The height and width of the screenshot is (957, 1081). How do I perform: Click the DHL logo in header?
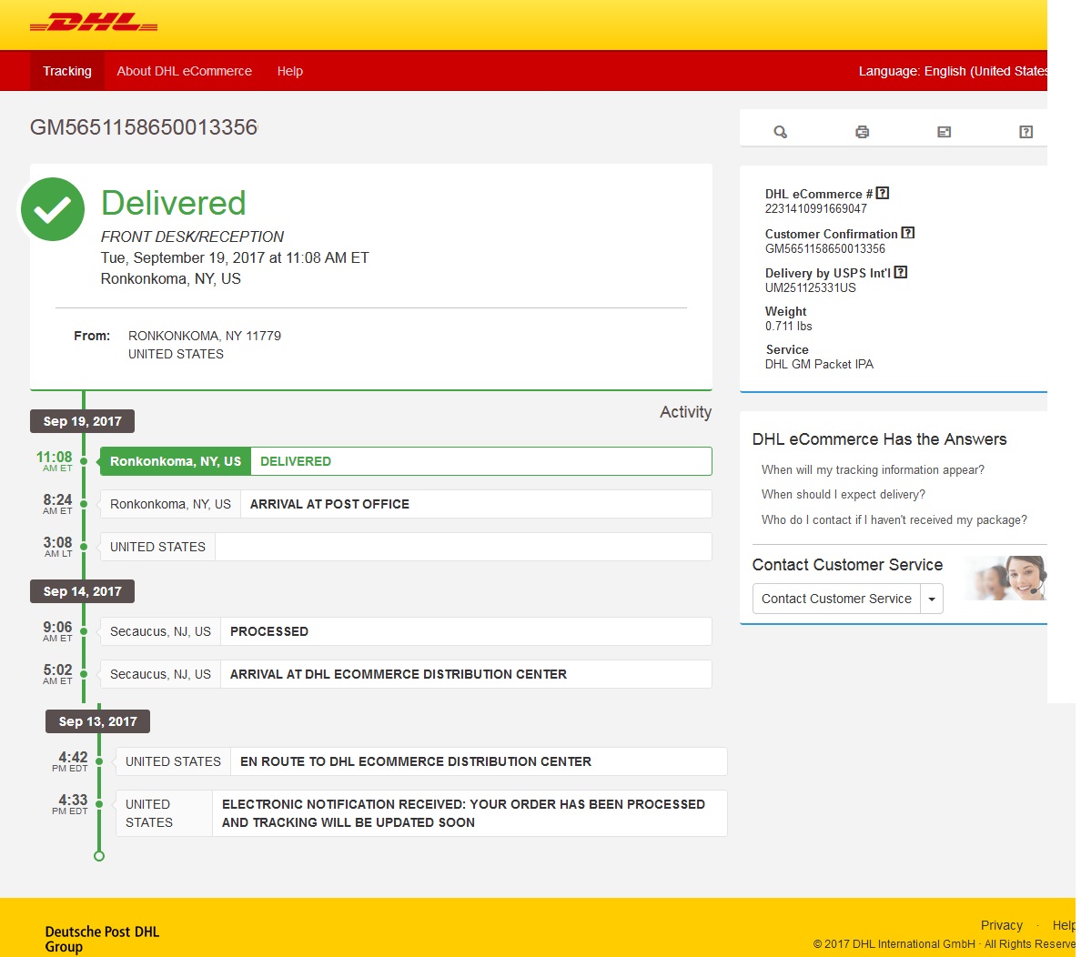94,24
